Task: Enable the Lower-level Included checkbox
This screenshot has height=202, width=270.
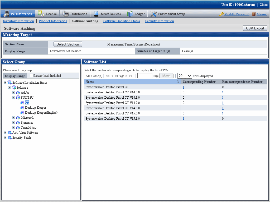Action: coord(32,75)
